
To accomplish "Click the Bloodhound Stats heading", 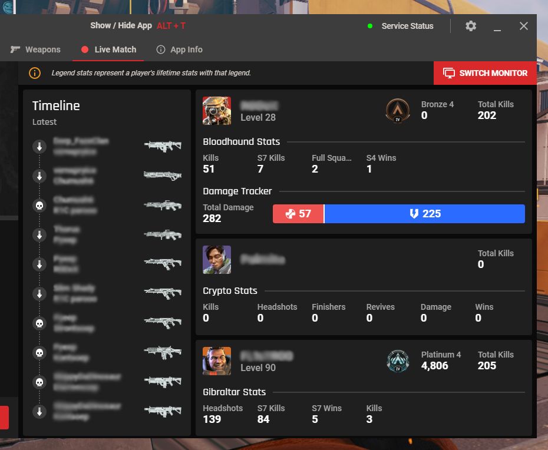I will (242, 141).
